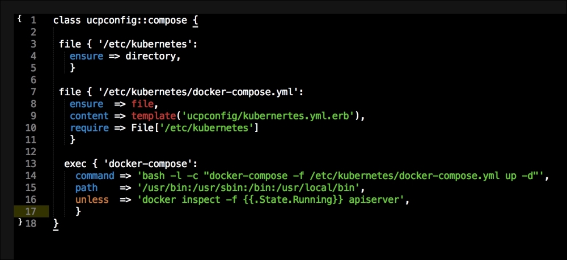Place cursor on the 'class' keyword
This screenshot has height=260, width=567.
67,20
